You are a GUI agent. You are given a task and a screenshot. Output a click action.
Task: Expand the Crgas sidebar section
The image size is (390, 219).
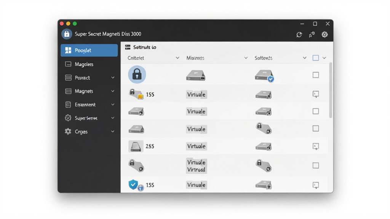(113, 131)
